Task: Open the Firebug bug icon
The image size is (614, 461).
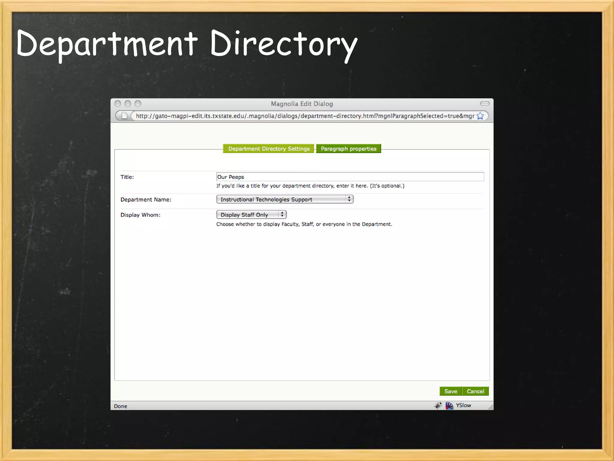Action: [438, 405]
